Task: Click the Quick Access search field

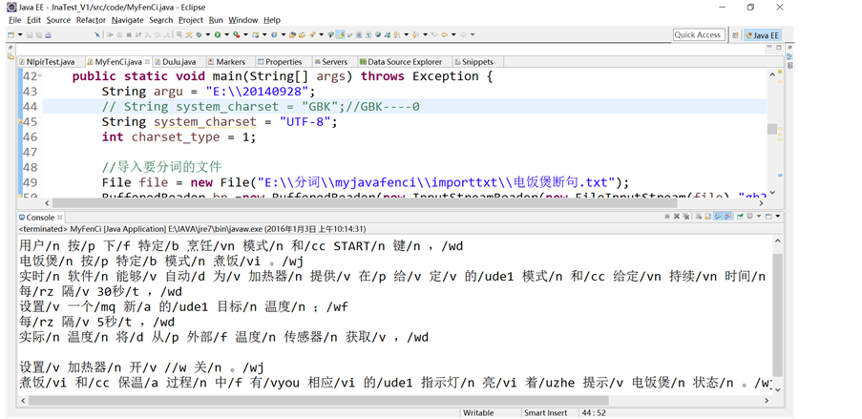Action: [698, 35]
